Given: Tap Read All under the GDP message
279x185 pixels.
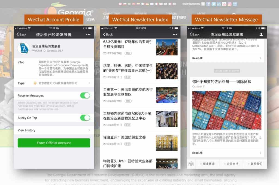Looking at the screenshot, I should coord(227,58).
